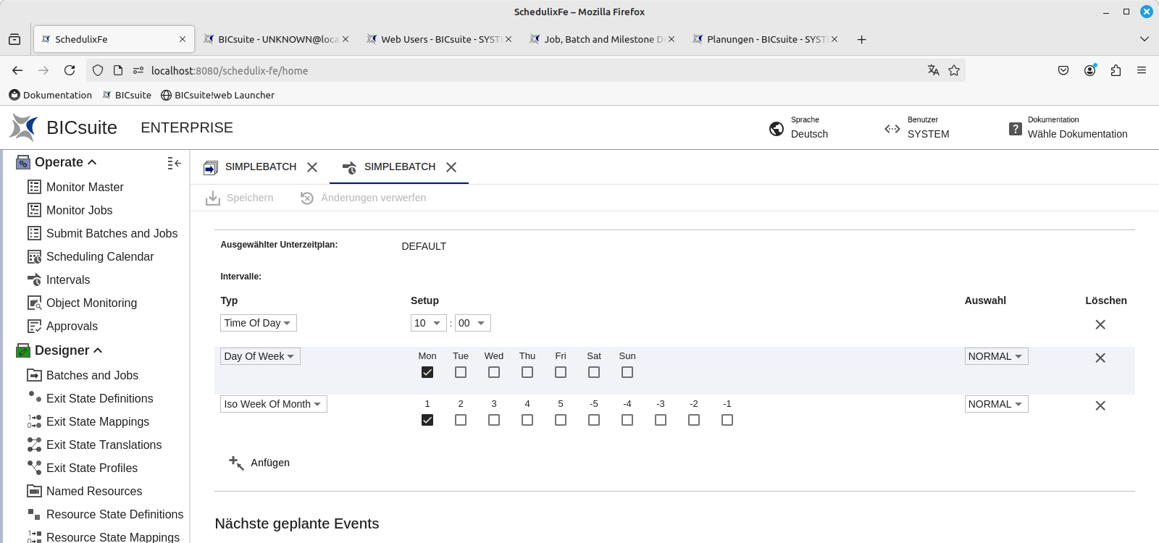Click the browser address bar
This screenshot has height=543, width=1159.
pyautogui.click(x=507, y=70)
